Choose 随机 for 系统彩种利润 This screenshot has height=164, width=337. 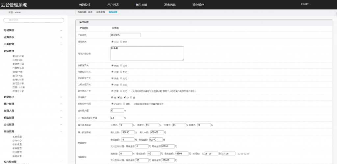[x=124, y=104]
